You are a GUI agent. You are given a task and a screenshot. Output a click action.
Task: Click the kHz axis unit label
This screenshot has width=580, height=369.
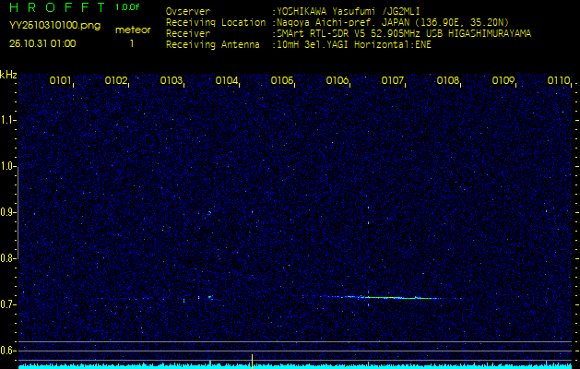coord(8,74)
